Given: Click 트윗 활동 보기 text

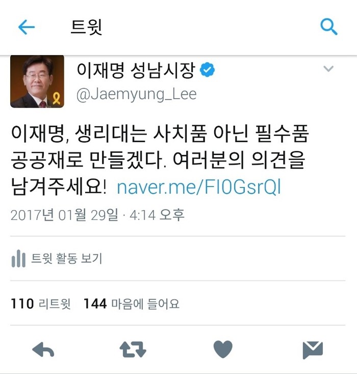Looking at the screenshot, I should 67,259.
